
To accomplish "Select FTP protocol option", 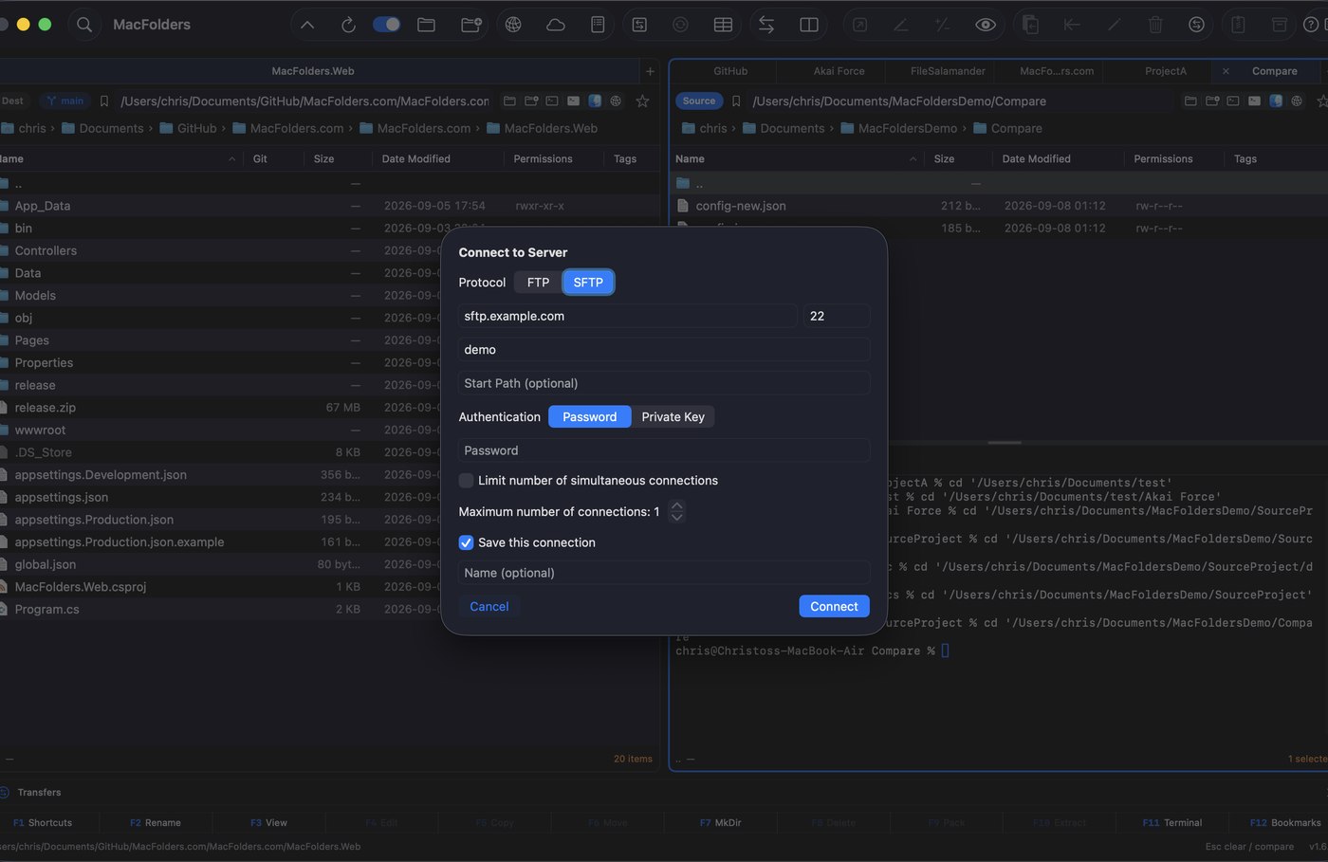I will tap(538, 283).
